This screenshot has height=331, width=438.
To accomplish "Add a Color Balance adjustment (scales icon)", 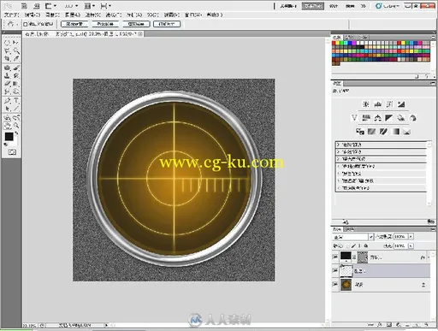I will coord(378,118).
